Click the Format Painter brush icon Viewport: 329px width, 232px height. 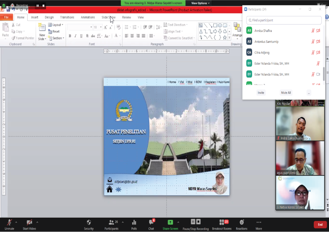pyautogui.click(x=13, y=38)
